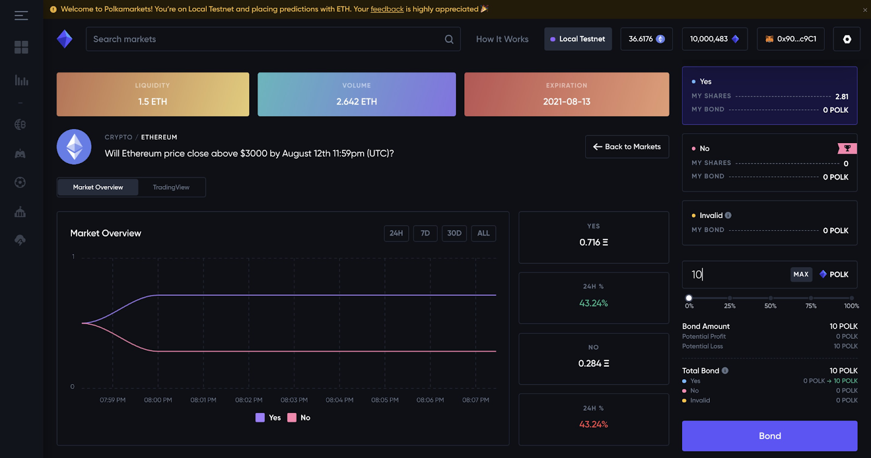
Task: Open the government building politics sidebar icon
Action: coord(20,212)
